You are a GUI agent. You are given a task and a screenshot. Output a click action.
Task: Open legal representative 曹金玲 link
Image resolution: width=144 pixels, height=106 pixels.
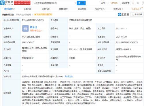(x=33, y=27)
